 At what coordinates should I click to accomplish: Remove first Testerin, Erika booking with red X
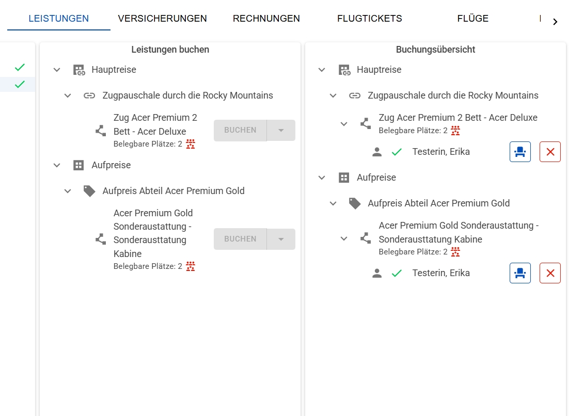(x=550, y=152)
